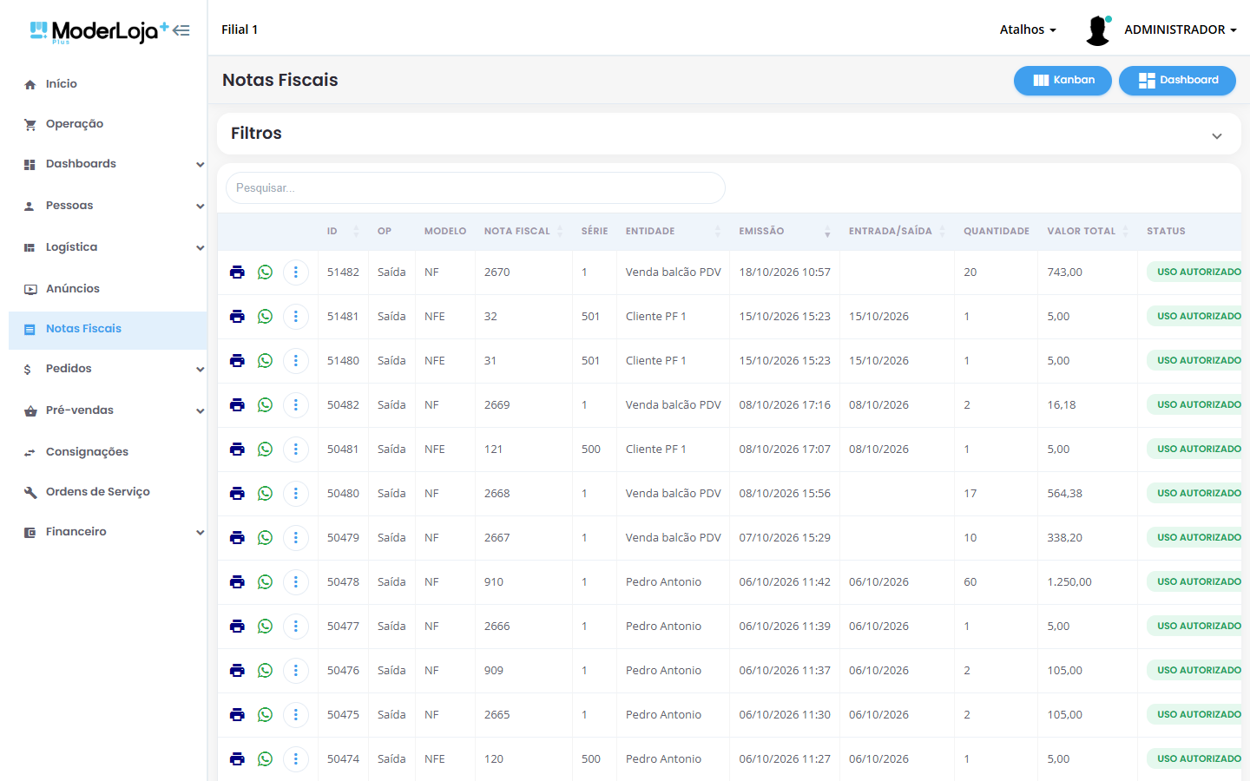Screen dimensions: 1250x781
Task: Print the fiscal note with ID 50476
Action: click(x=237, y=671)
